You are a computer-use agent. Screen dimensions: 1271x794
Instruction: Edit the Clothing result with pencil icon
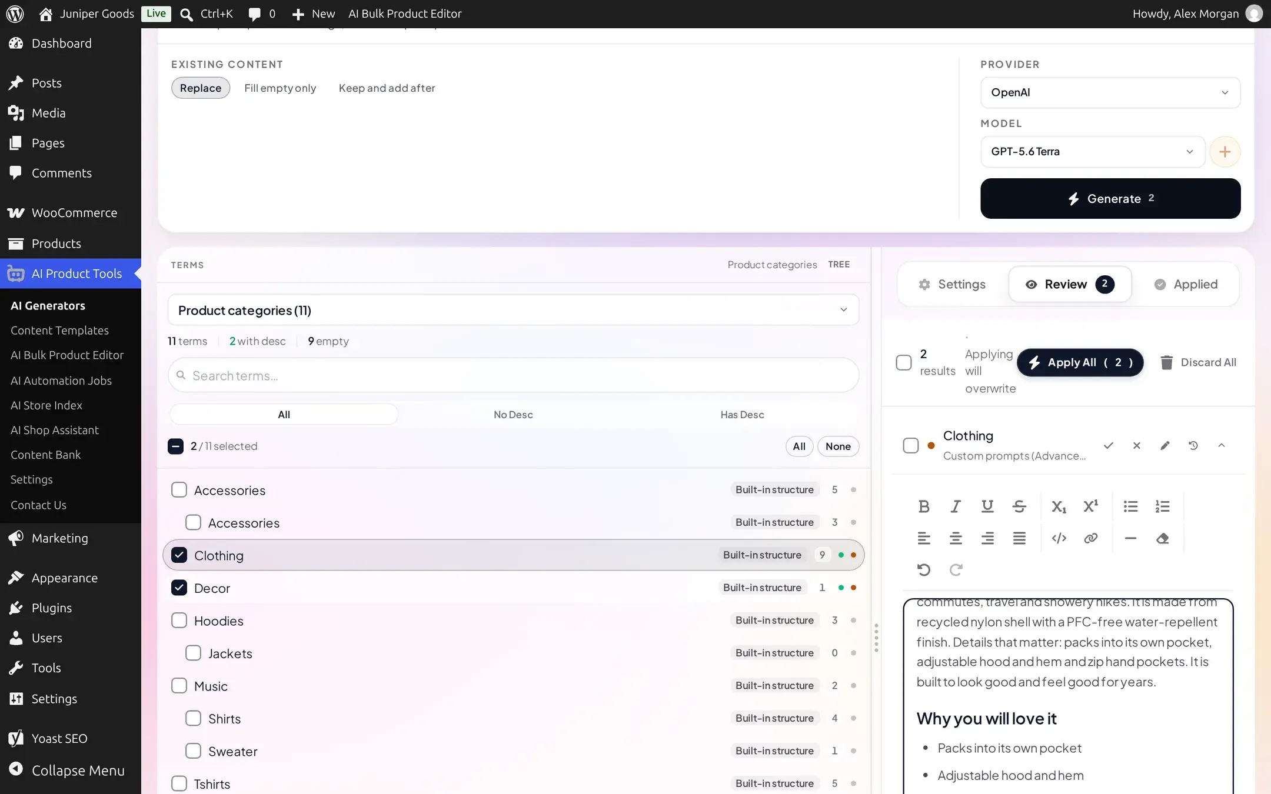(x=1164, y=446)
